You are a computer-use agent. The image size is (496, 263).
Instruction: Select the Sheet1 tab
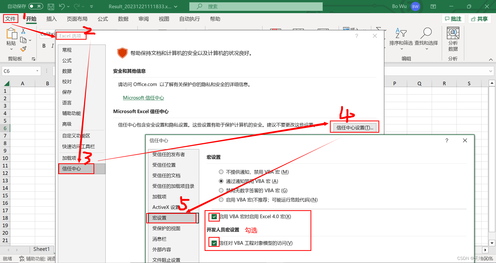pyautogui.click(x=42, y=249)
